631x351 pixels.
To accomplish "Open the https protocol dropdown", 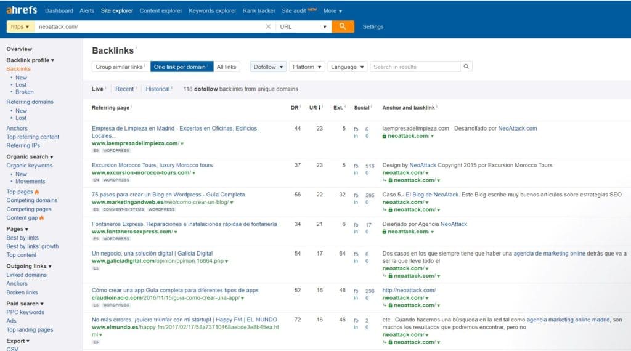I will tap(20, 26).
